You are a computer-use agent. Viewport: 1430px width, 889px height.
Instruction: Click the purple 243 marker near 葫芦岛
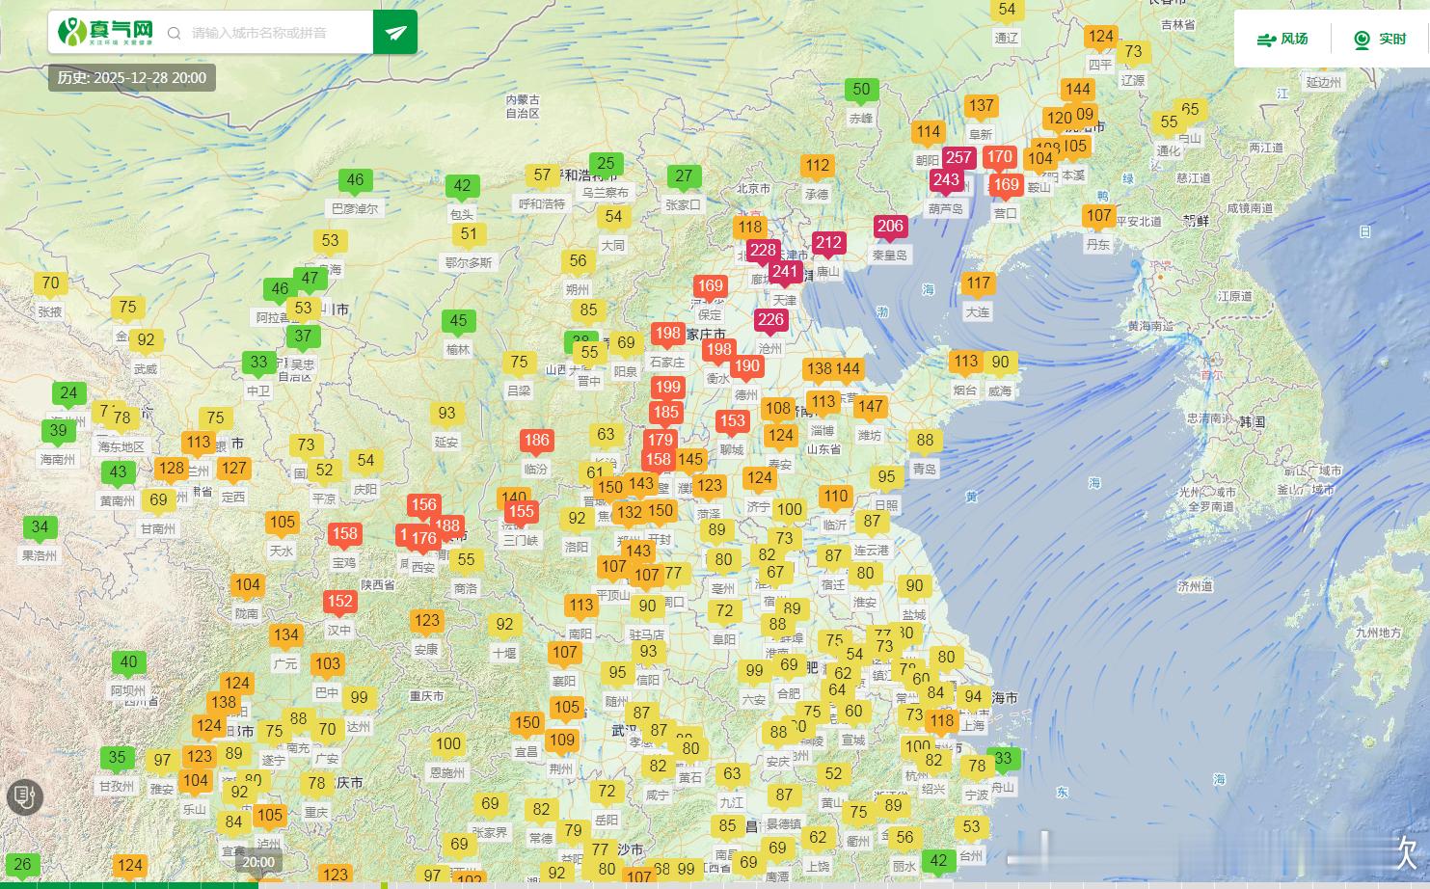946,179
